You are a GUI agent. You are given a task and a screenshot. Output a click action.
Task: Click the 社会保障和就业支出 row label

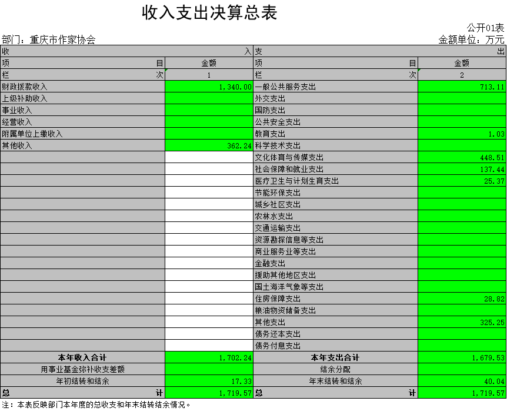point(335,169)
